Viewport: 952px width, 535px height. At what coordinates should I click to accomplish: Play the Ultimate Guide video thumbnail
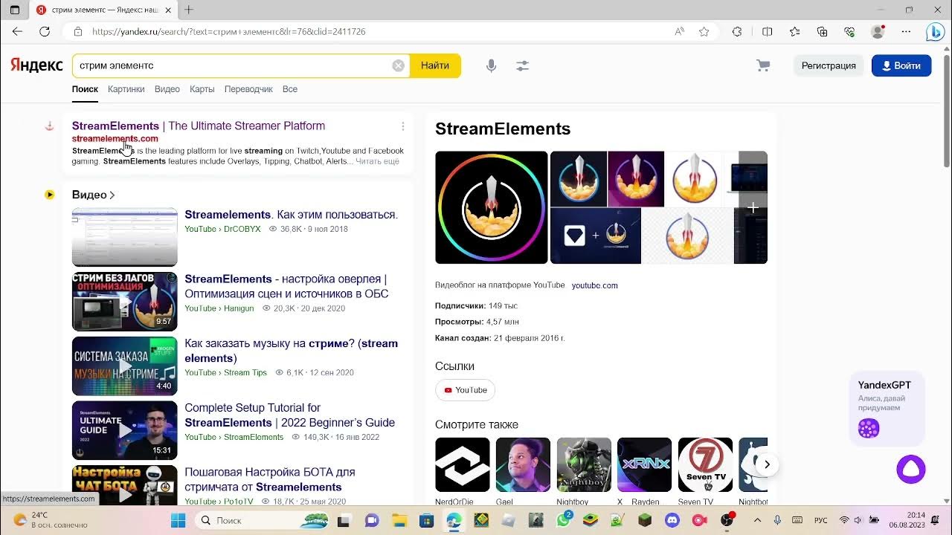click(x=125, y=430)
